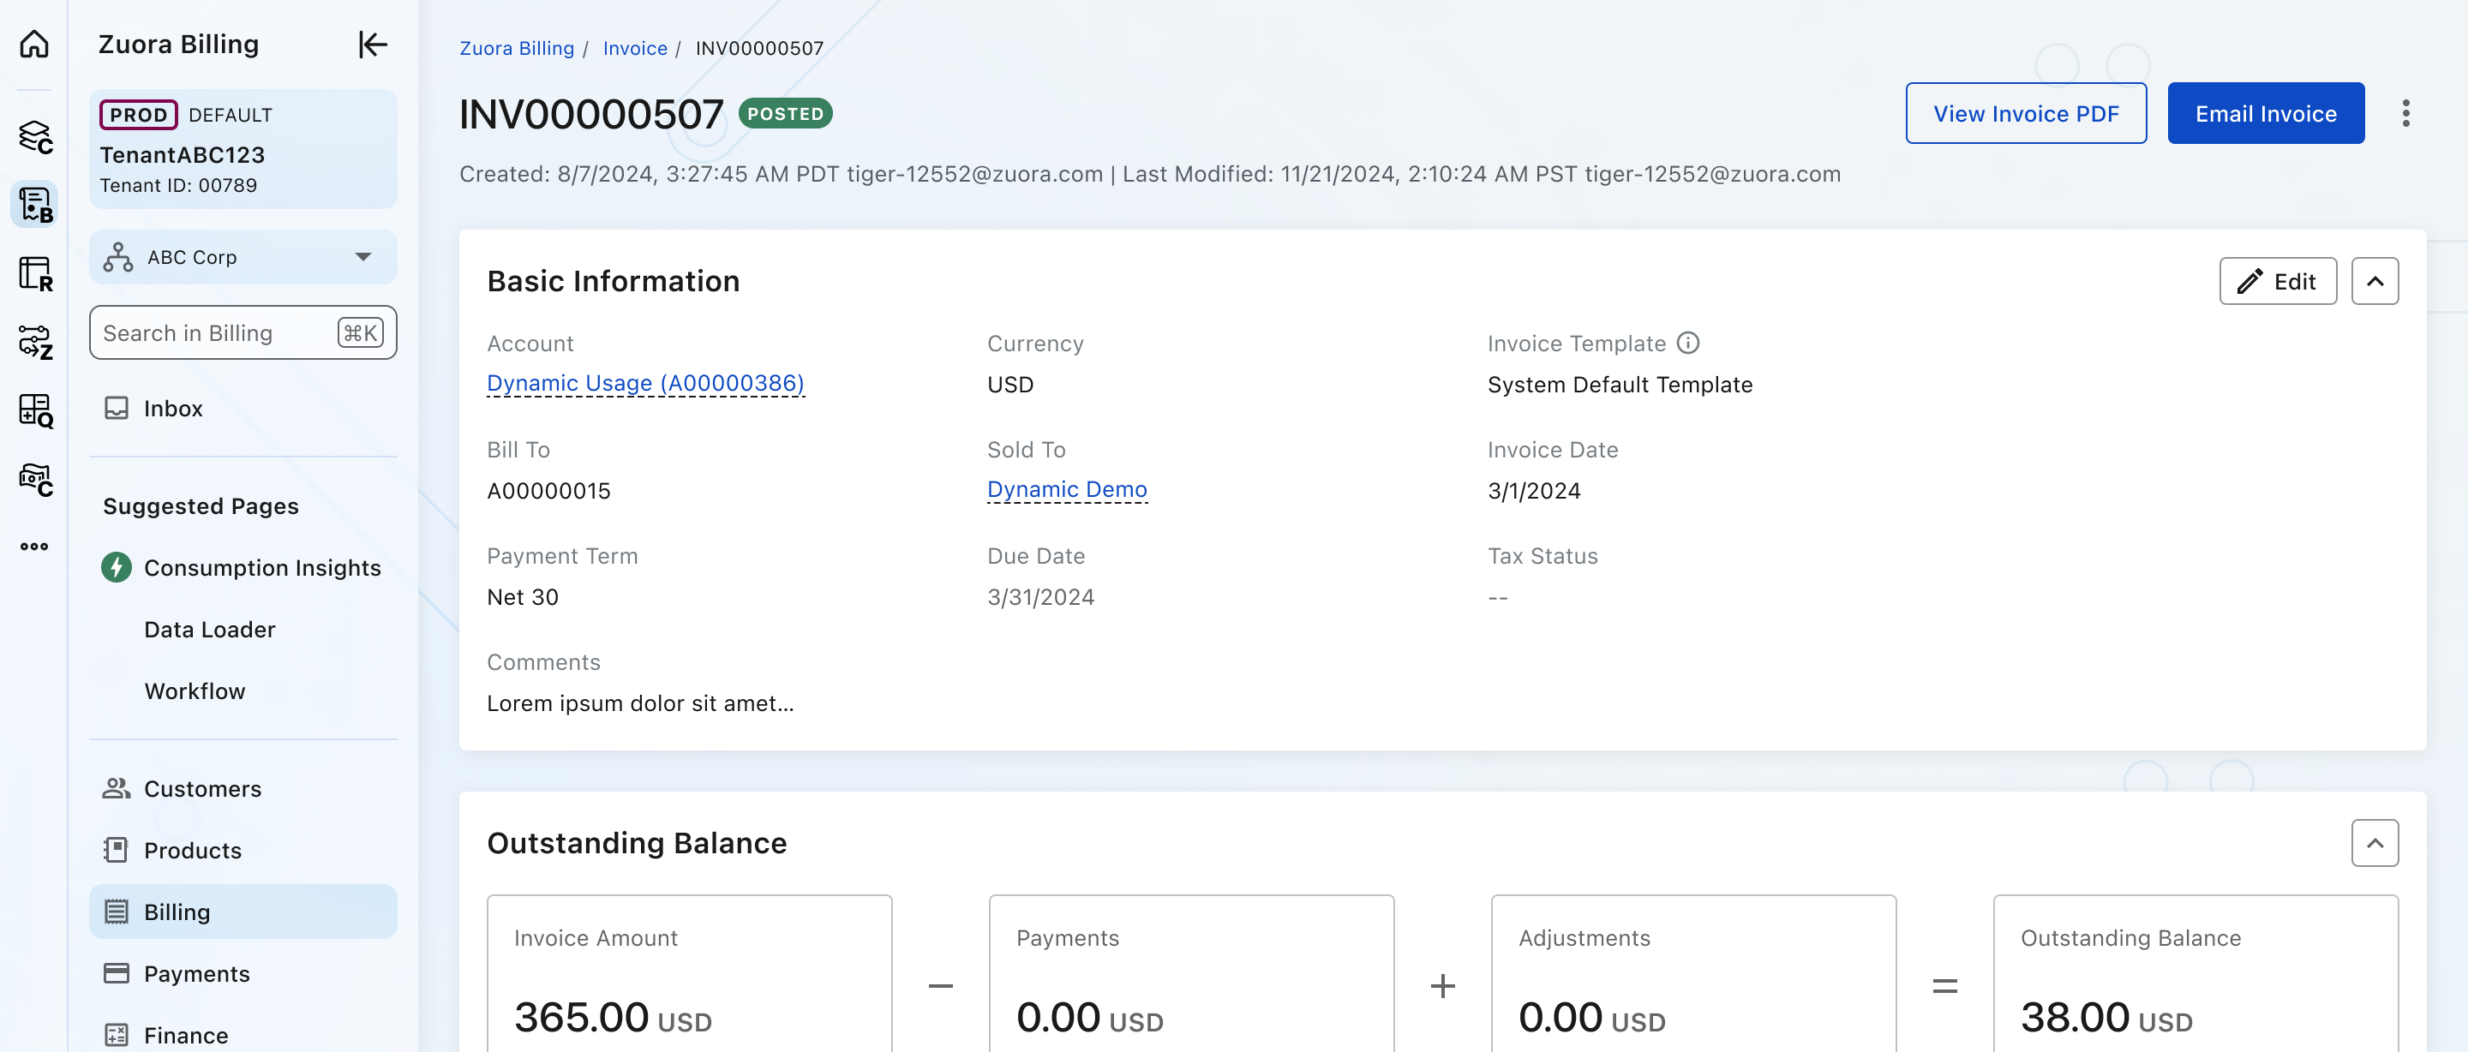Viewport: 2468px width, 1052px height.
Task: Click the Email Invoice button
Action: pos(2265,113)
